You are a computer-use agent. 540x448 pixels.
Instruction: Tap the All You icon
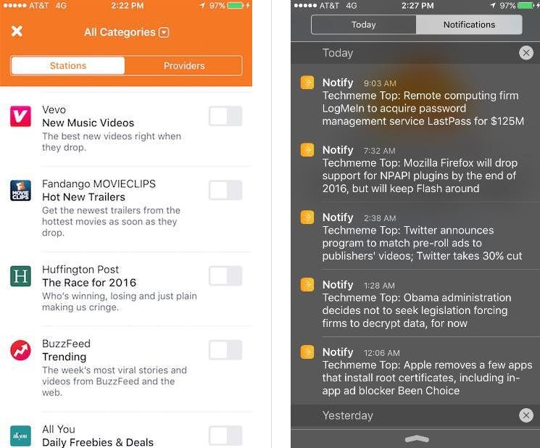click(21, 436)
